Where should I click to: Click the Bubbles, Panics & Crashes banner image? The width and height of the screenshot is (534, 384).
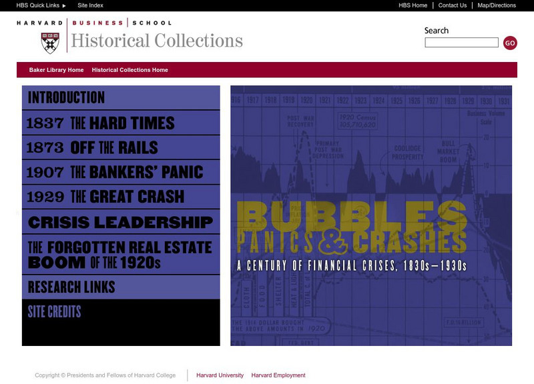(x=371, y=215)
